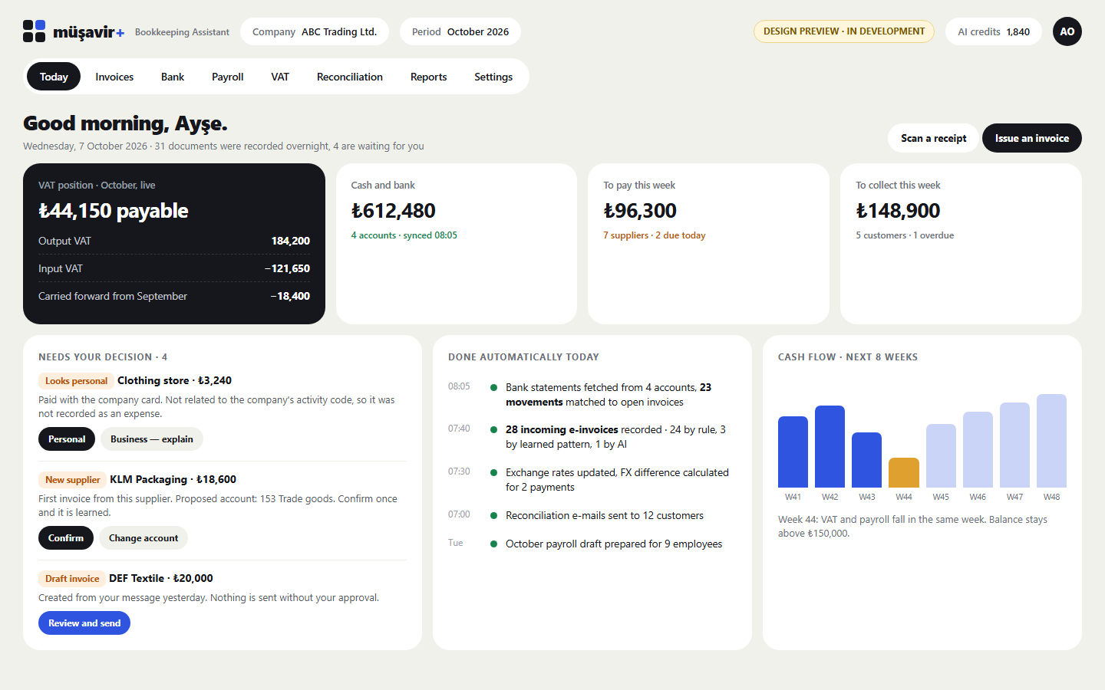Click Issue an invoice button
Image resolution: width=1105 pixels, height=690 pixels.
point(1032,138)
